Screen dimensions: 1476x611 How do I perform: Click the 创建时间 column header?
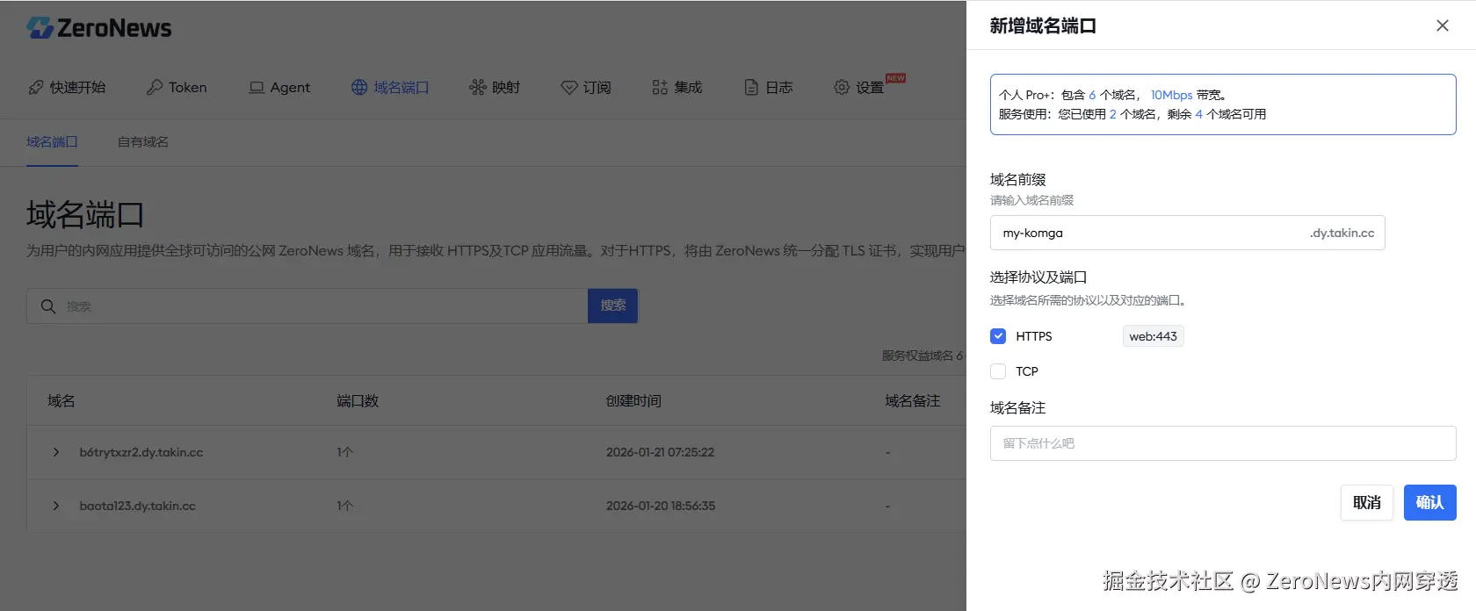[x=633, y=400]
